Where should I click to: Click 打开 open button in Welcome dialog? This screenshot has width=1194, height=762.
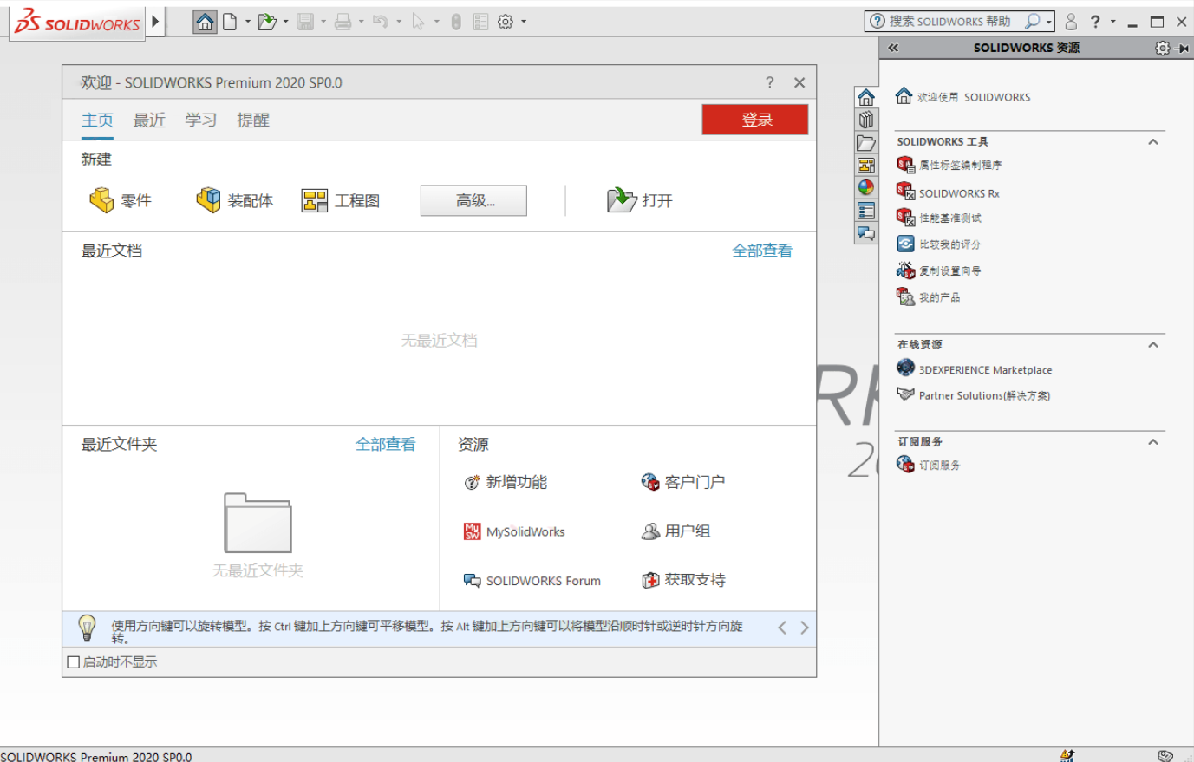[640, 200]
